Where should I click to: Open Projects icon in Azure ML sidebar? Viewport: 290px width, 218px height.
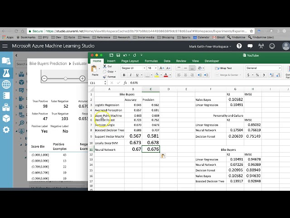click(x=6, y=61)
